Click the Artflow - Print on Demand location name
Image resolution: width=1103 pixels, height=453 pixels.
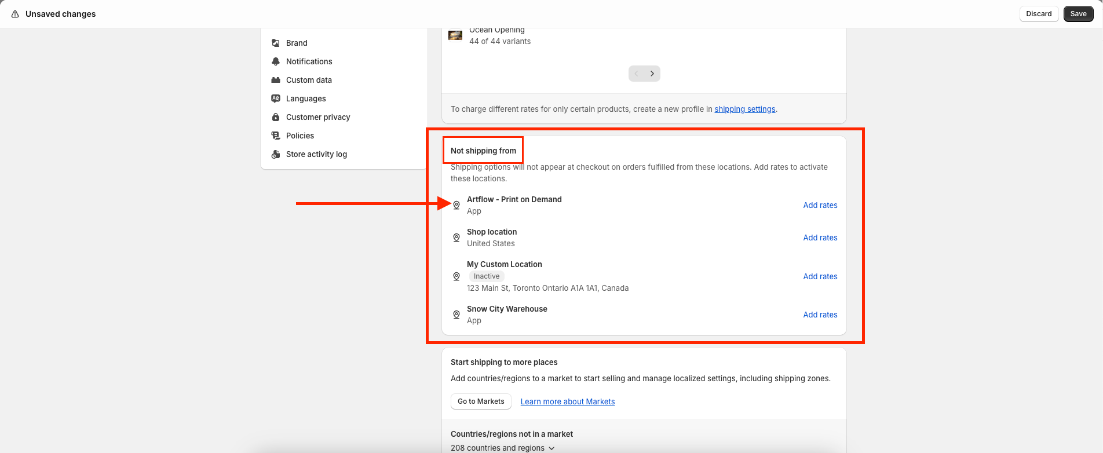click(514, 199)
